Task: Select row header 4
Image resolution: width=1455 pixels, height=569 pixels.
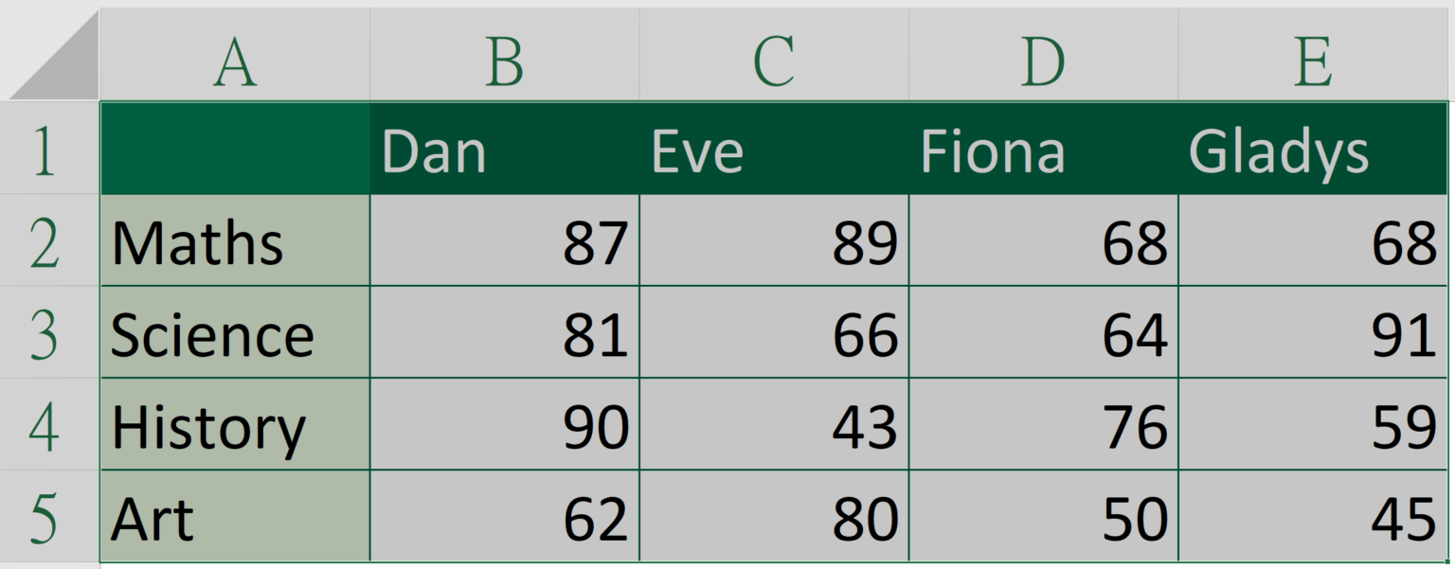Action: (x=49, y=427)
